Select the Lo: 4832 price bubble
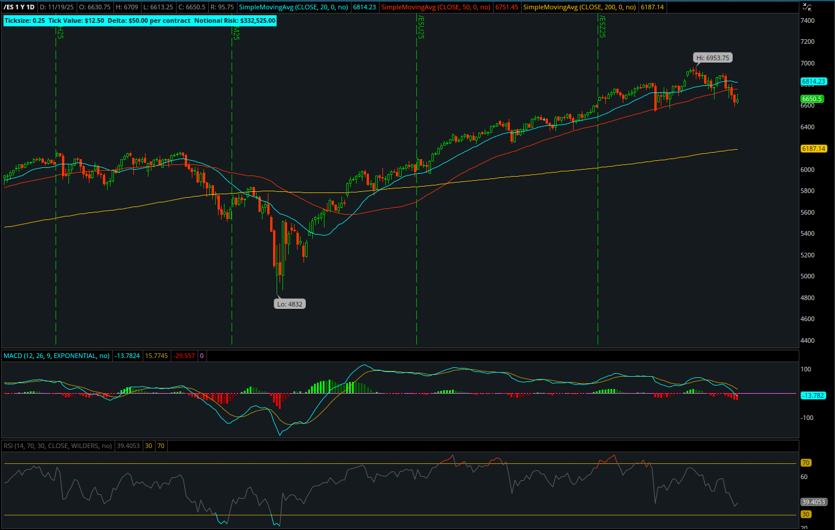 coord(289,304)
